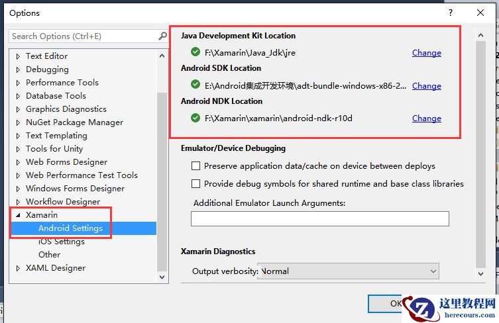The width and height of the screenshot is (499, 323).
Task: Change the Java Development Kit location
Action: (x=427, y=53)
